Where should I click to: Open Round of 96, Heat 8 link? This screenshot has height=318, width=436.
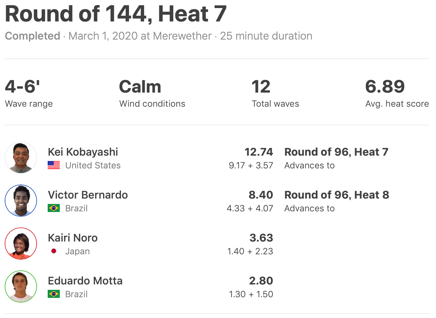pos(337,195)
